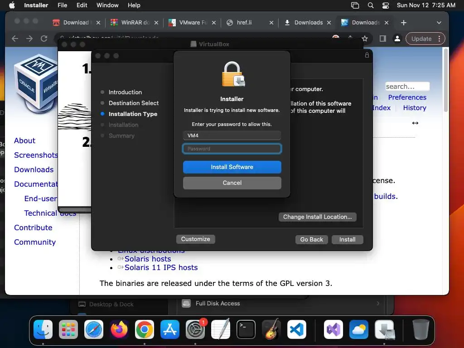The height and width of the screenshot is (348, 464).
Task: Open the Installer app menu
Action: click(36, 5)
